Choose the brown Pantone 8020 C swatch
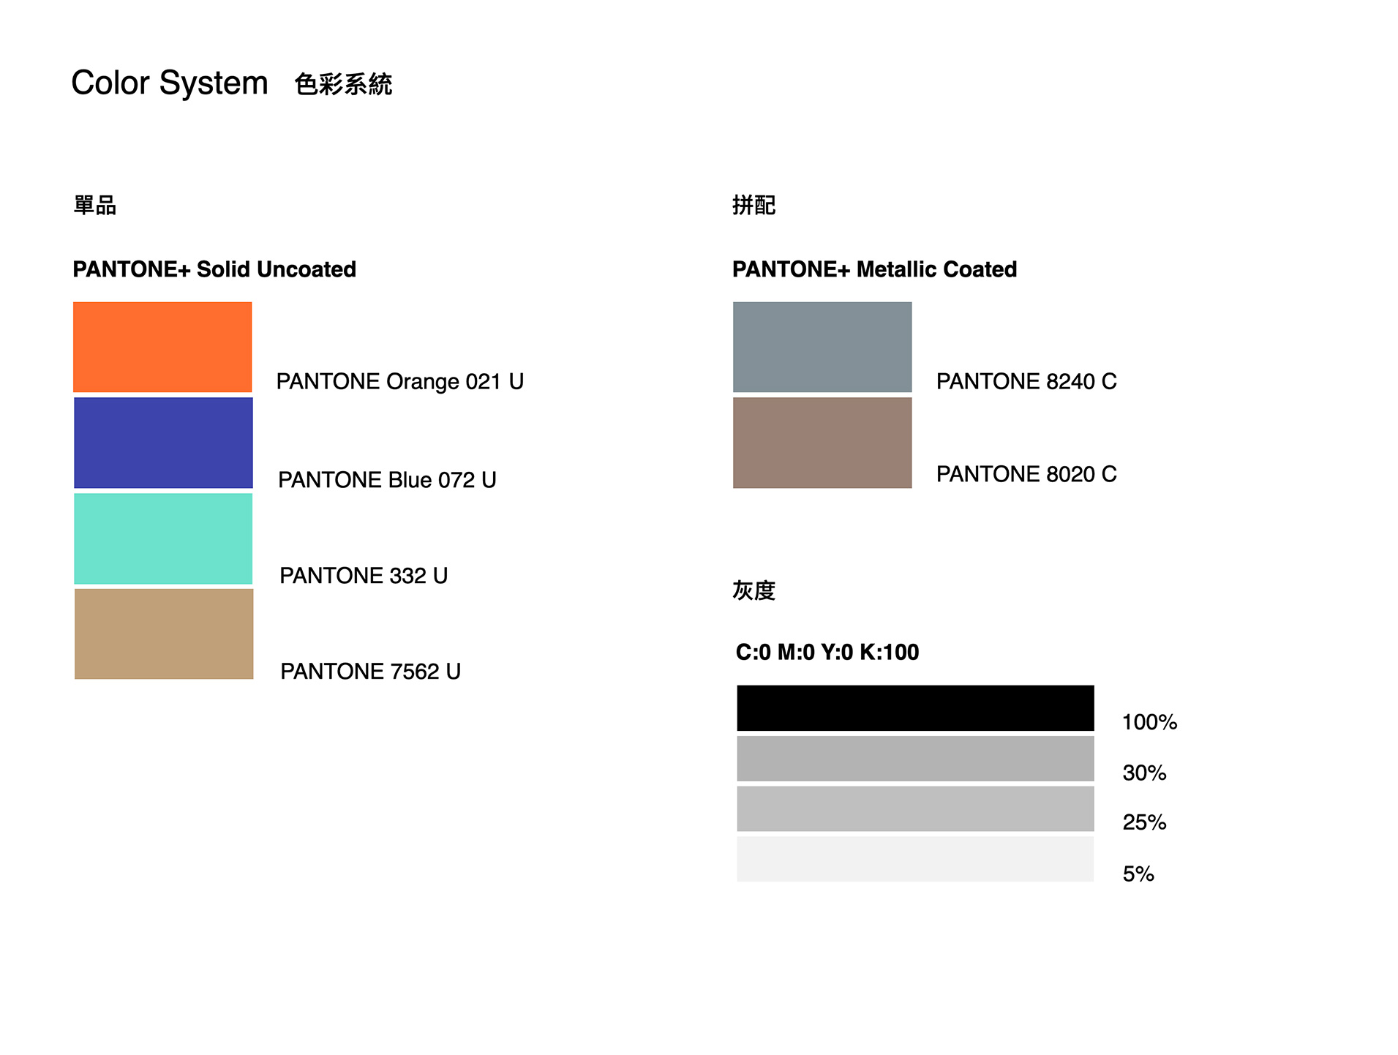The height and width of the screenshot is (1055, 1398). click(822, 443)
